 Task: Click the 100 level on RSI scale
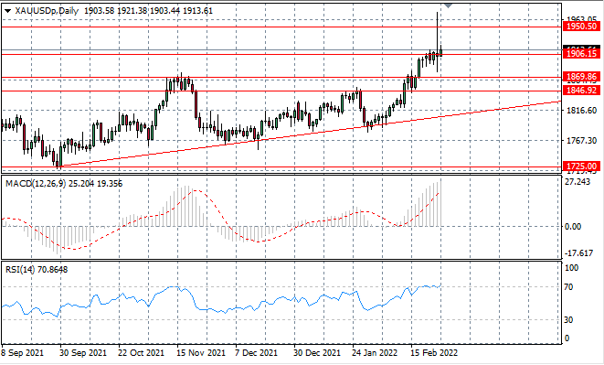(x=571, y=267)
